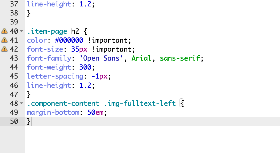Click the highlighted opening brace on line 48

coord(182,103)
